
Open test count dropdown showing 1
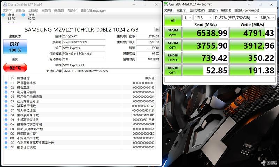pos(187,18)
